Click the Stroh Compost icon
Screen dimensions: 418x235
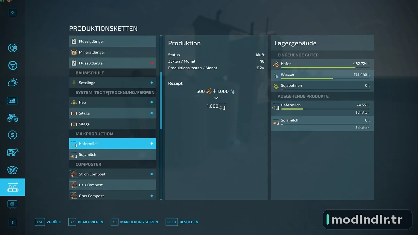click(x=74, y=174)
